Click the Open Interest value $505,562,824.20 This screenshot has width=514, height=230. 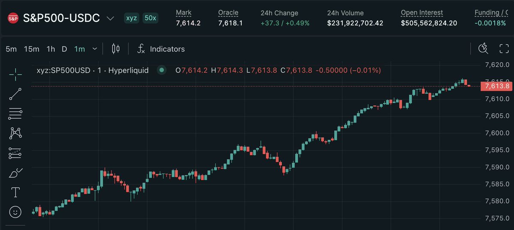click(x=429, y=23)
